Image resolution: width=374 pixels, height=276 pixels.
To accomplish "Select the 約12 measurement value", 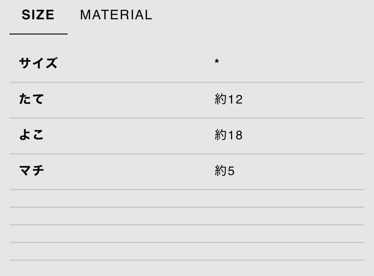I will [x=228, y=99].
